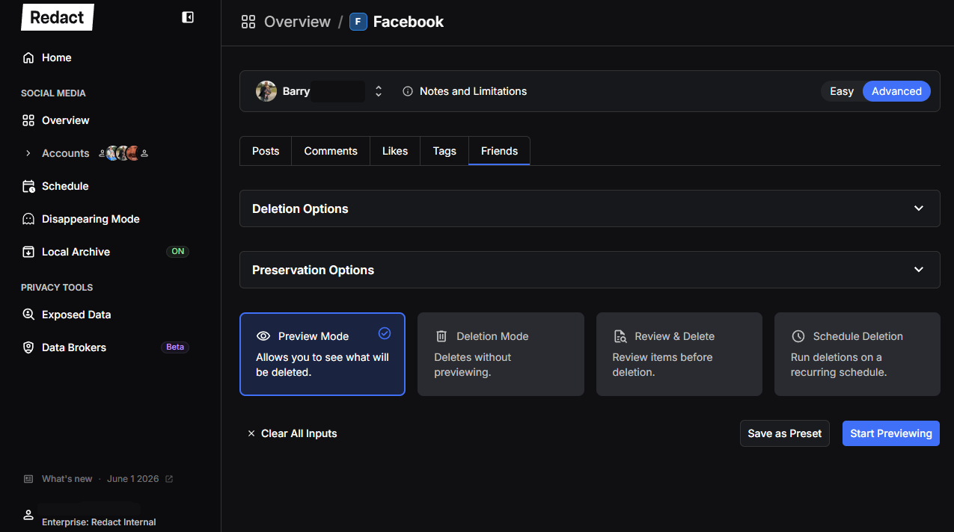Viewport: 954px width, 532px height.
Task: Expand the Accounts tree chevron
Action: [28, 153]
